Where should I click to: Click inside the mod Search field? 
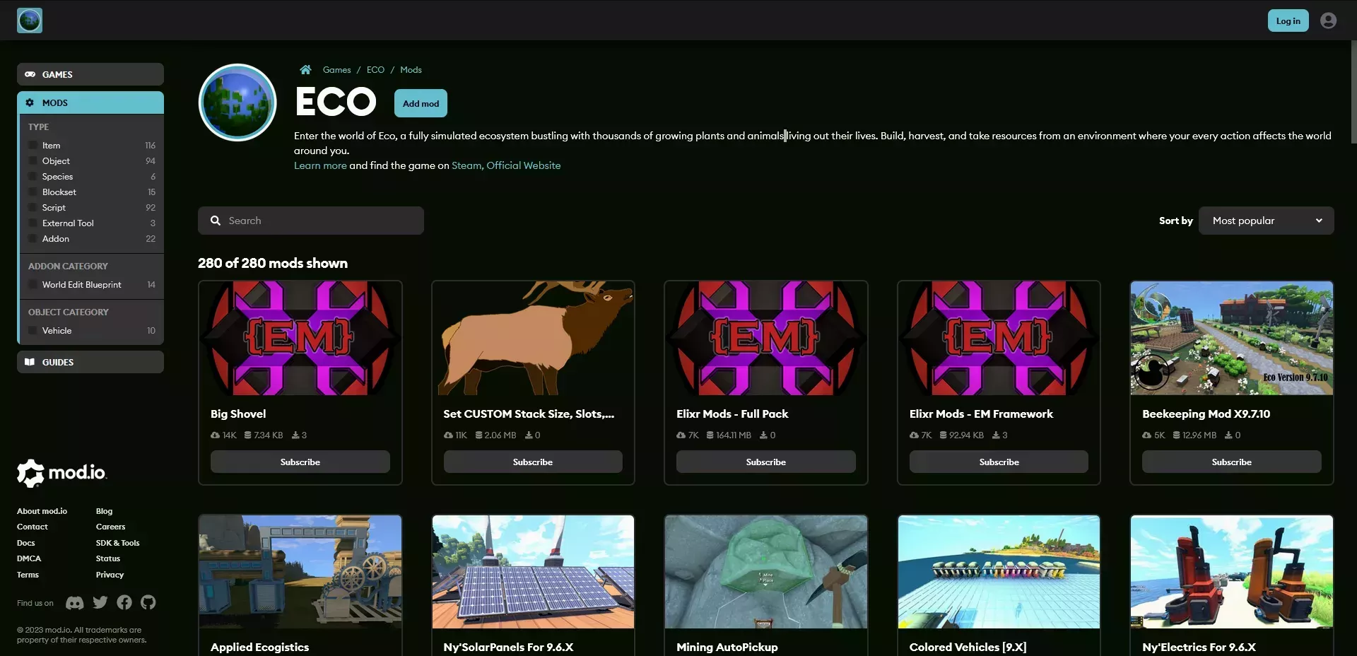pos(311,220)
